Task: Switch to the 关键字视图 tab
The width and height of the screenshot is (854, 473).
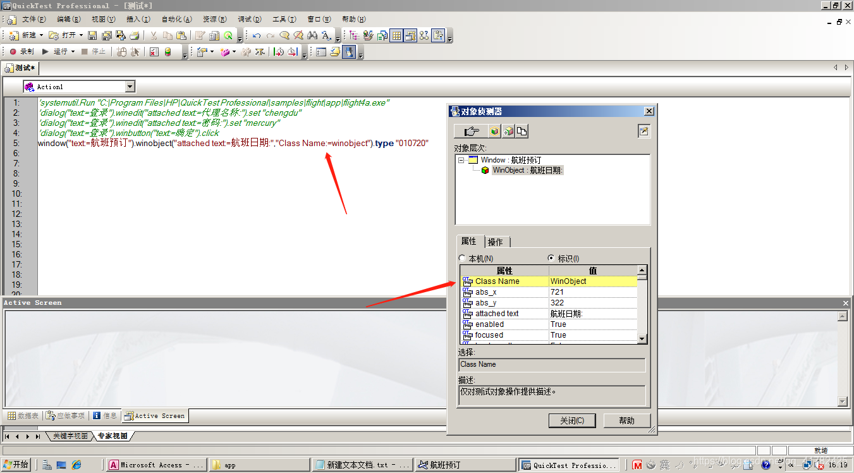Action: [x=70, y=436]
